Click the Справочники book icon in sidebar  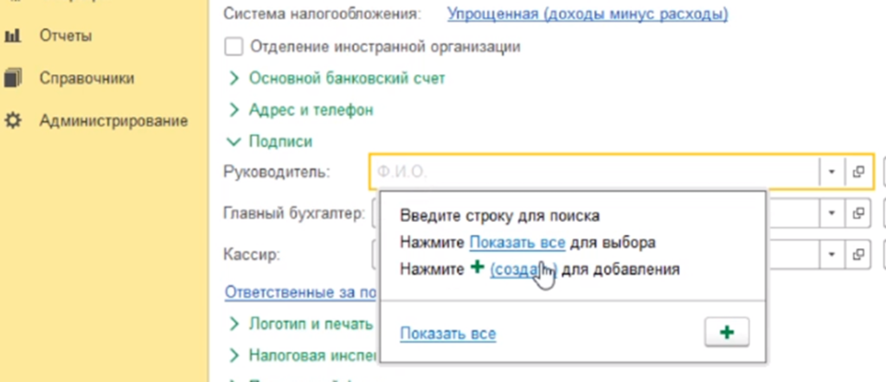coord(12,79)
